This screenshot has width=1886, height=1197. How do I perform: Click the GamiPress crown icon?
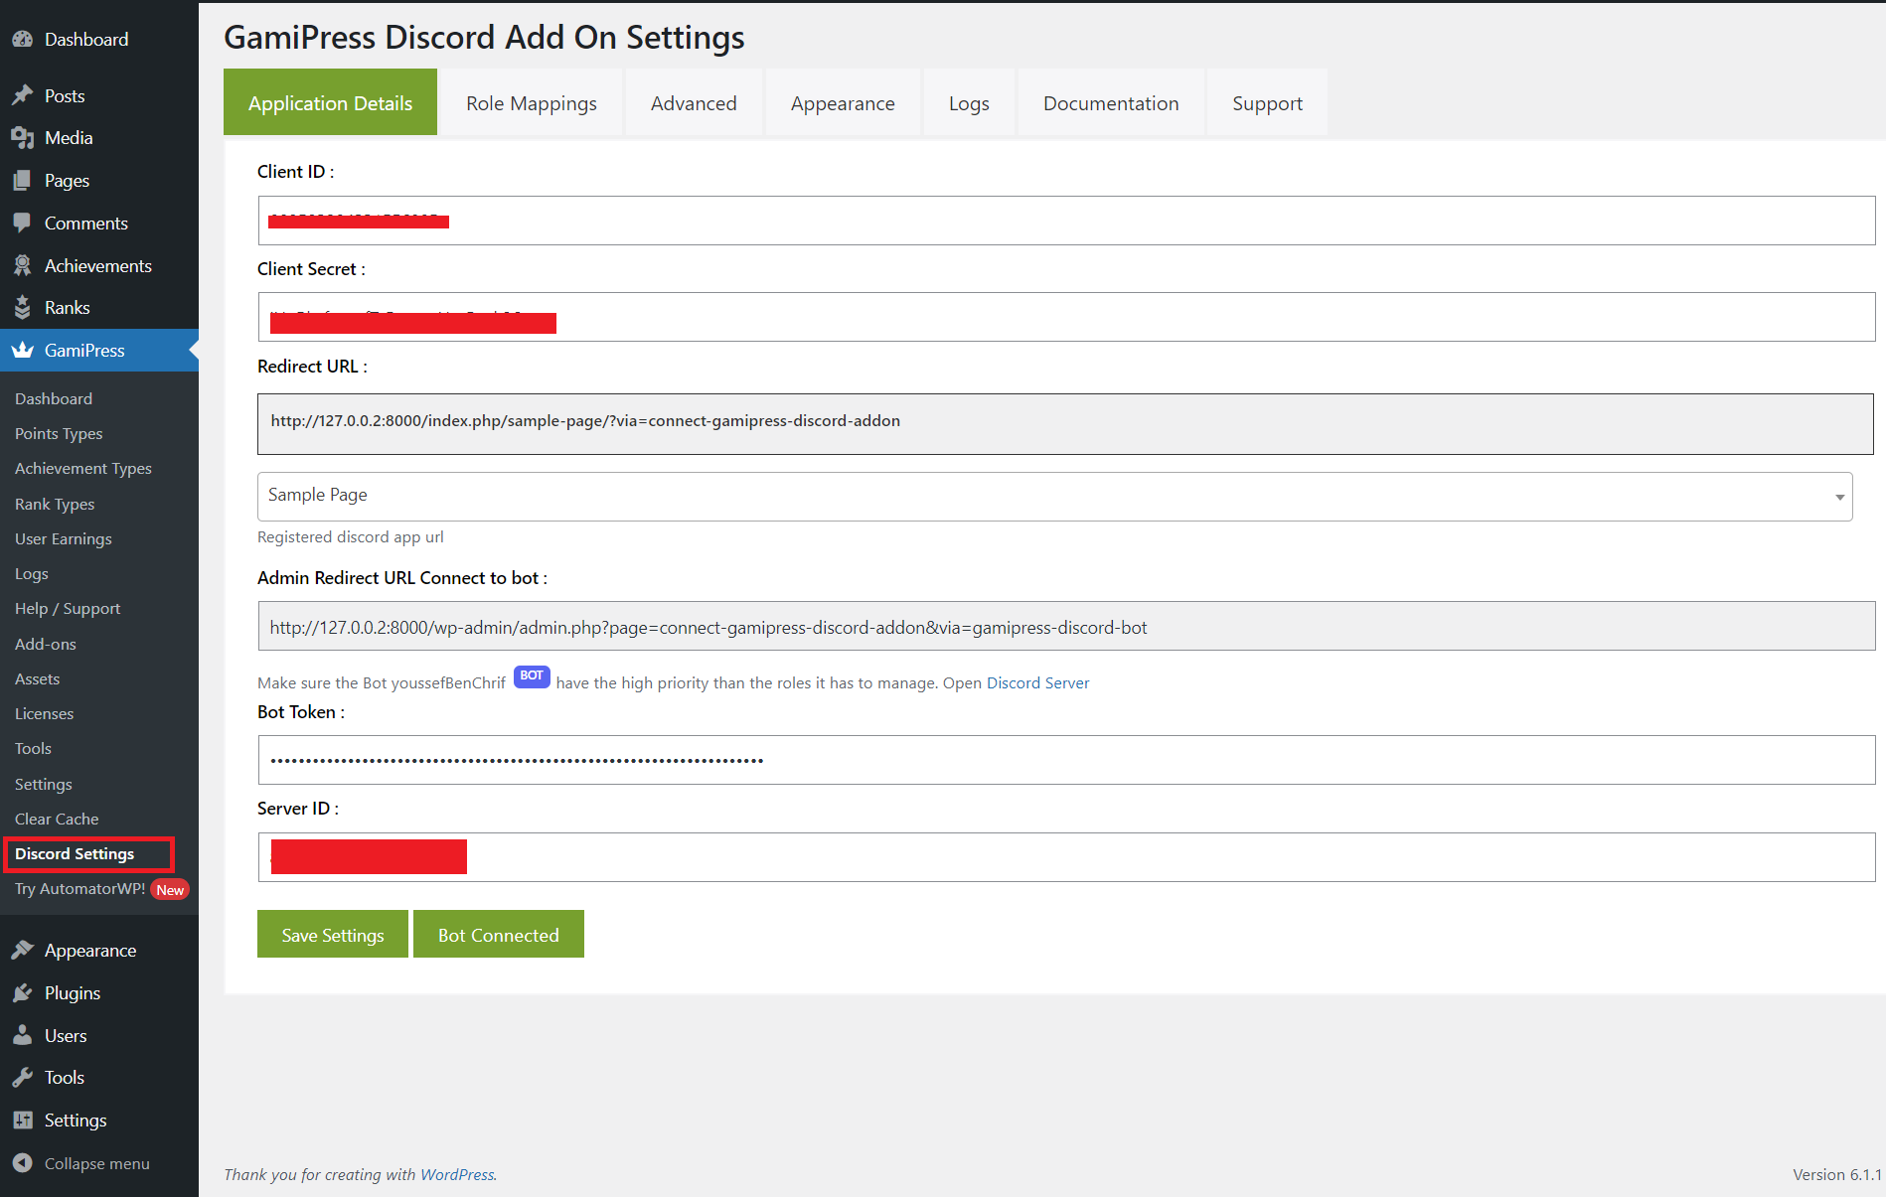(24, 350)
